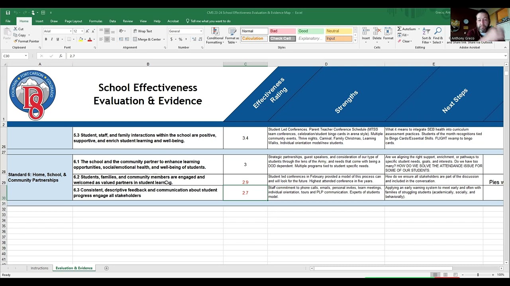Align text to the left

(x=101, y=39)
